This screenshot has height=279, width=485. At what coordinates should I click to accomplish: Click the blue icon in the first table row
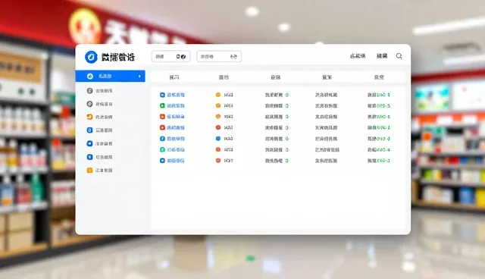tap(162, 95)
